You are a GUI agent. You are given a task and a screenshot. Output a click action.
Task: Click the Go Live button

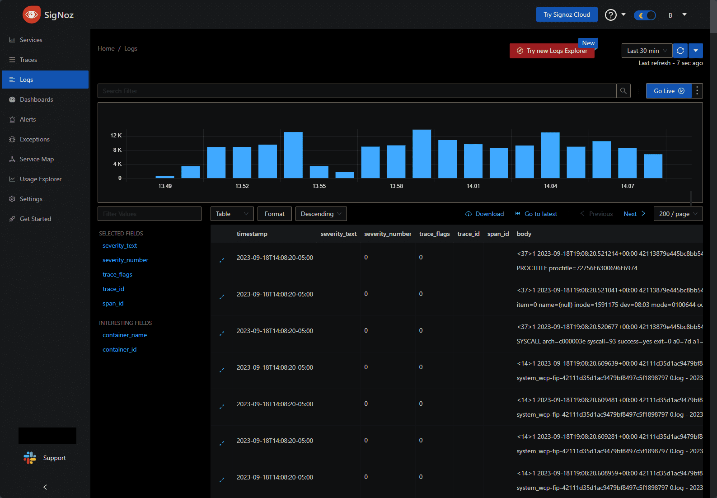click(x=668, y=91)
